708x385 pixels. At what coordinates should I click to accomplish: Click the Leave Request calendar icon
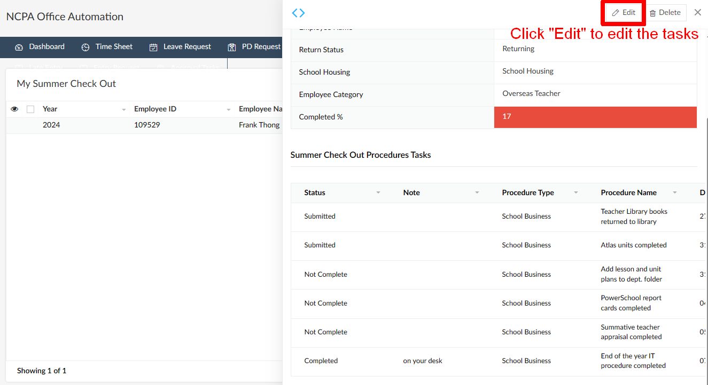(153, 47)
